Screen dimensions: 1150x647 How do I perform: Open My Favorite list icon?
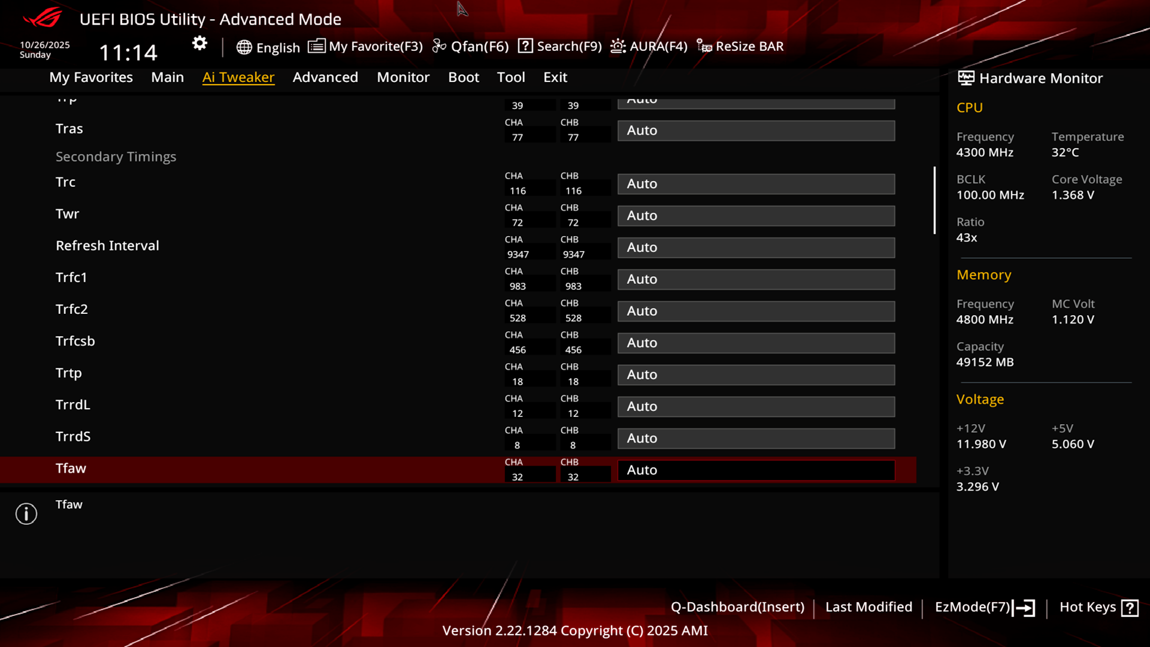(x=316, y=46)
